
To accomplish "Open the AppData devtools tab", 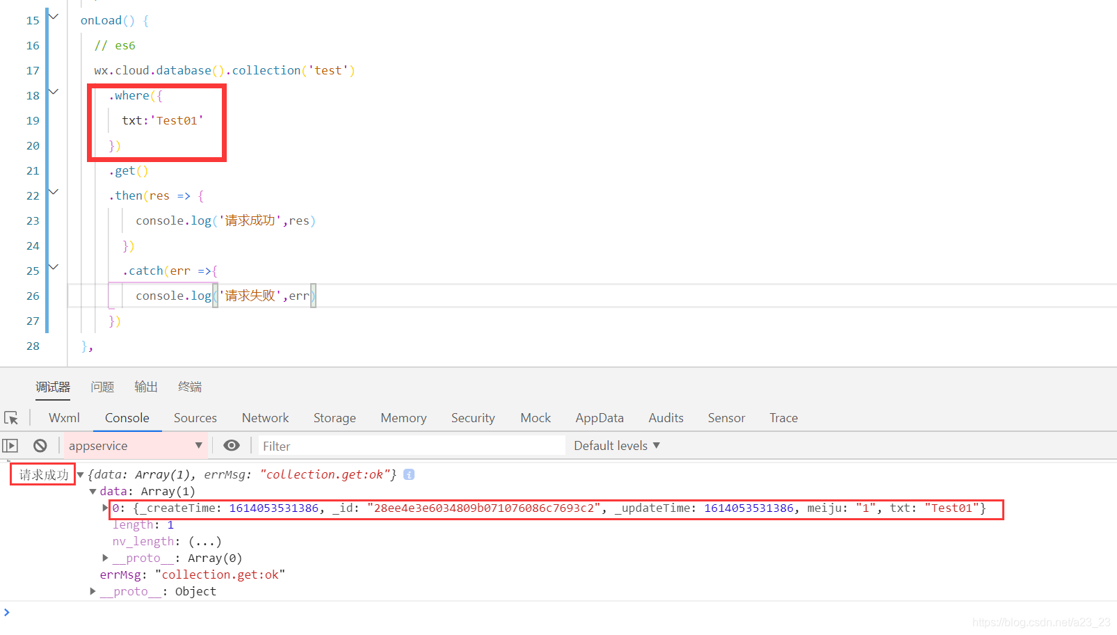I will click(600, 418).
